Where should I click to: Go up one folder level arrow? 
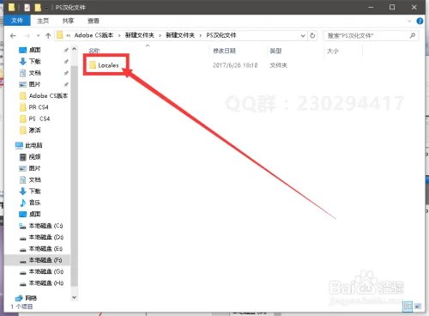coord(48,35)
